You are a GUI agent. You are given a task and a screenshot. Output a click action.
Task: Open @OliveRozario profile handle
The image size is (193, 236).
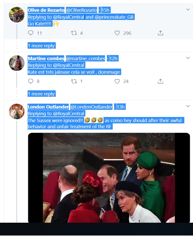tap(82, 10)
